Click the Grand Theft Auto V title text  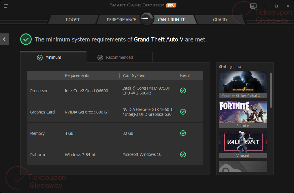tap(159, 39)
